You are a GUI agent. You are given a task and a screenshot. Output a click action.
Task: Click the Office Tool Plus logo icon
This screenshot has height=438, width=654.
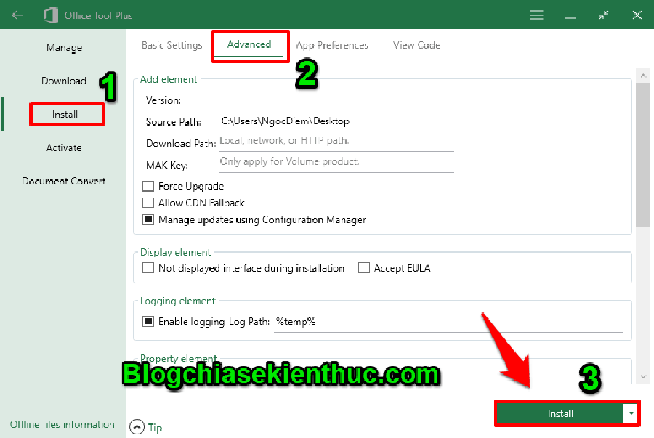[x=50, y=15]
